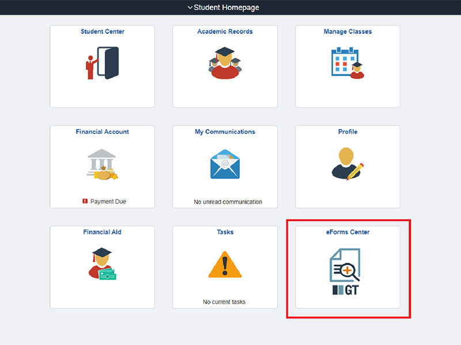The image size is (461, 345).
Task: Click the Tasks warning triangle icon
Action: [225, 264]
